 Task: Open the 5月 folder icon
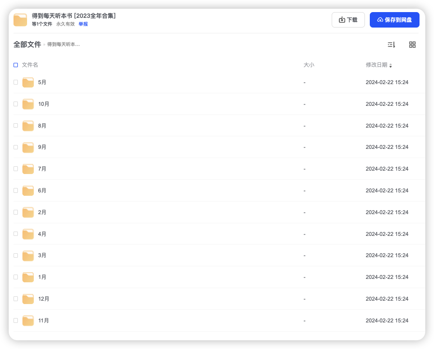tap(28, 82)
